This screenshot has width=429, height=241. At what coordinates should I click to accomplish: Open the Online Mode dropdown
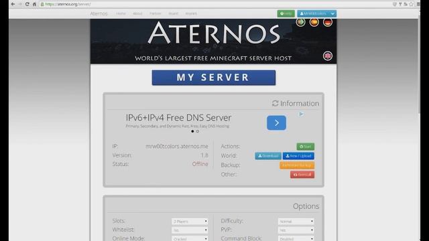coord(190,238)
